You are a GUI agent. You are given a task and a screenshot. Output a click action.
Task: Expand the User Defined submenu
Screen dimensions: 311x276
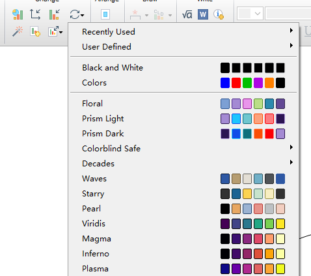(183, 47)
